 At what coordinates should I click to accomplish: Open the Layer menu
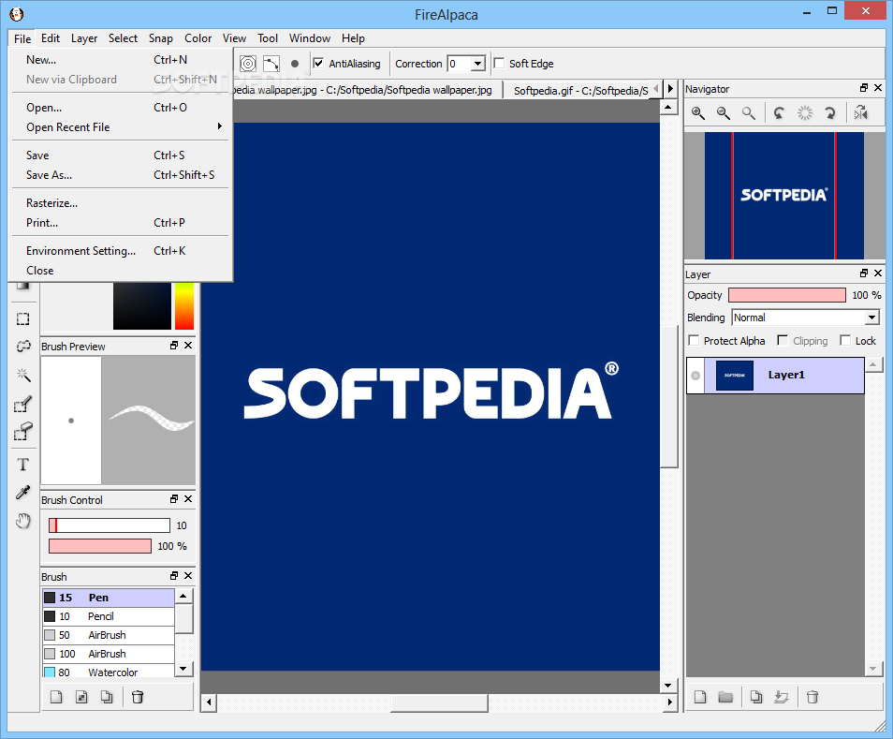pos(84,38)
